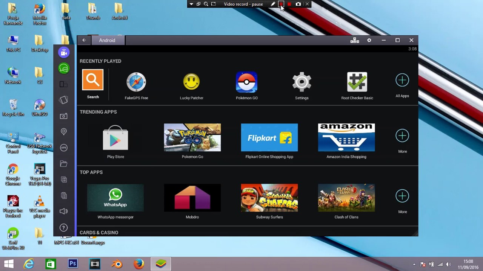The height and width of the screenshot is (271, 483).
Task: Open Pokemon Go trending app thumbnail
Action: tap(192, 137)
